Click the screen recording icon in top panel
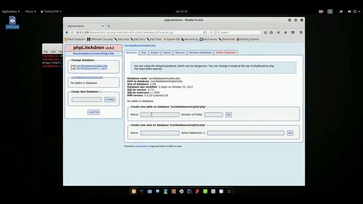This screenshot has height=204, width=363. 321,11
